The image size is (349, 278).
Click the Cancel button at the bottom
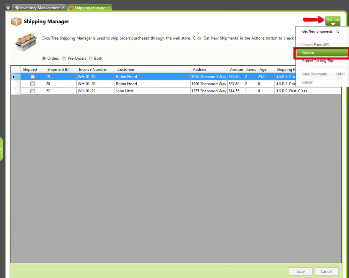pyautogui.click(x=327, y=272)
